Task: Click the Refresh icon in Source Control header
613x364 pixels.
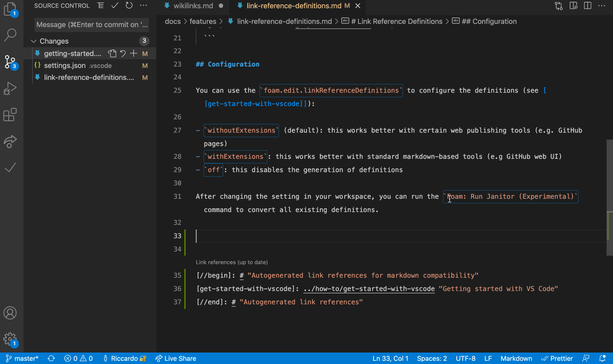Action: pyautogui.click(x=129, y=6)
